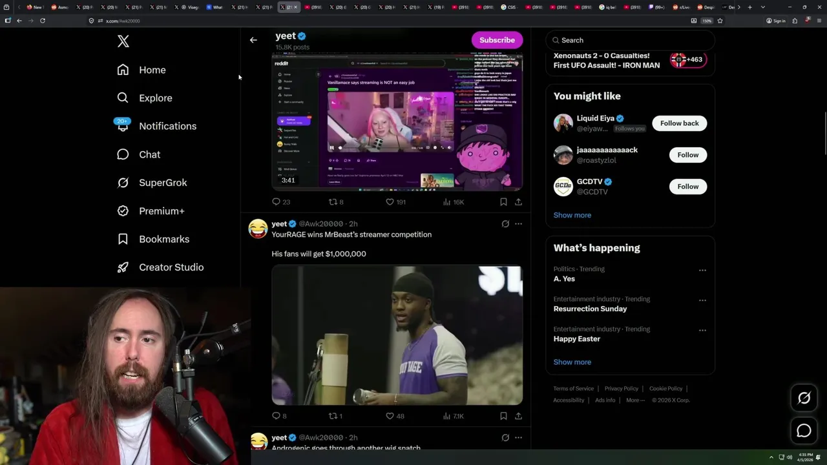The height and width of the screenshot is (465, 827).
Task: Share the Vanillamace video post
Action: click(518, 202)
